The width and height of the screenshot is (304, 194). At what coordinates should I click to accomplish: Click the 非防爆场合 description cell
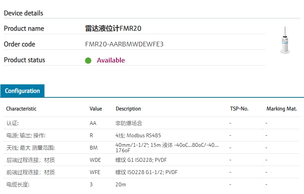(129, 123)
